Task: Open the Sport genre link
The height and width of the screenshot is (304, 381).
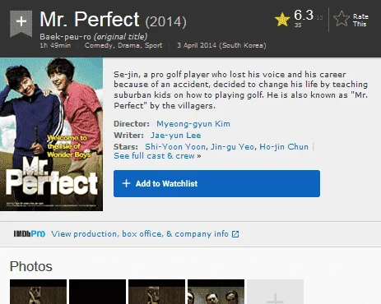Action: click(153, 45)
